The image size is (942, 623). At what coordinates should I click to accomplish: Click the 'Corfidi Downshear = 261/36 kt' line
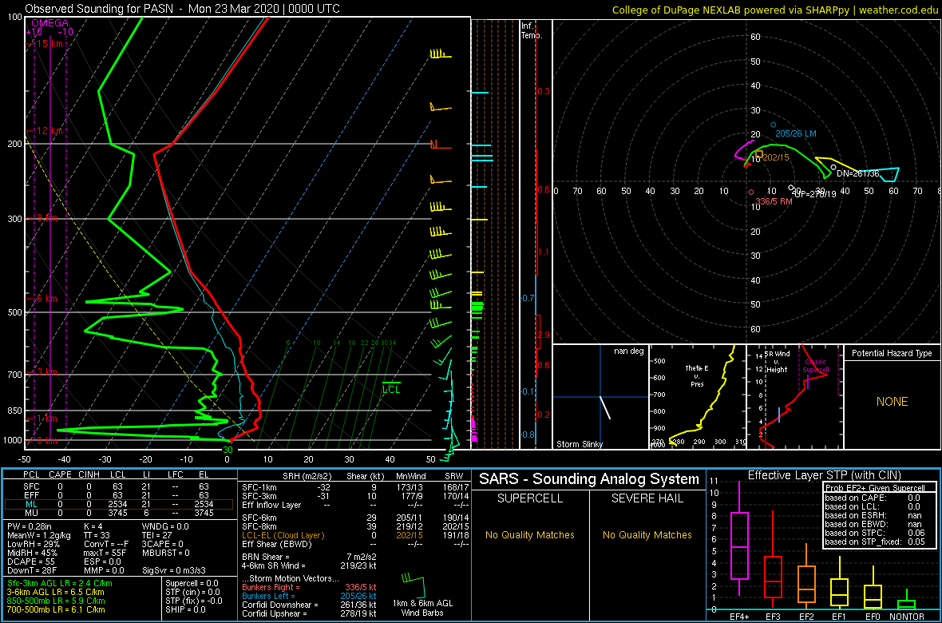309,605
